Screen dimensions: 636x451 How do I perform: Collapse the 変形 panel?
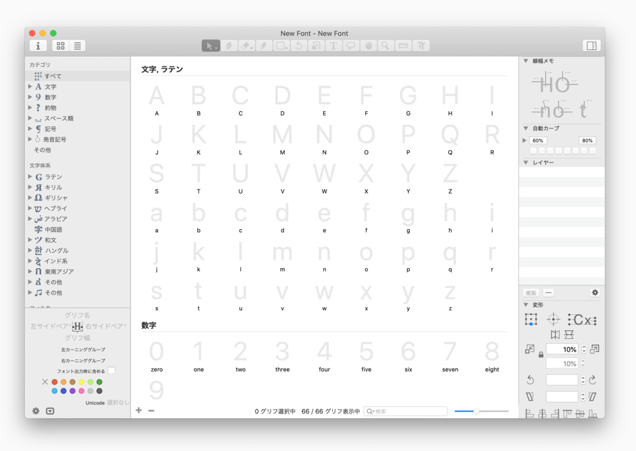click(x=525, y=305)
